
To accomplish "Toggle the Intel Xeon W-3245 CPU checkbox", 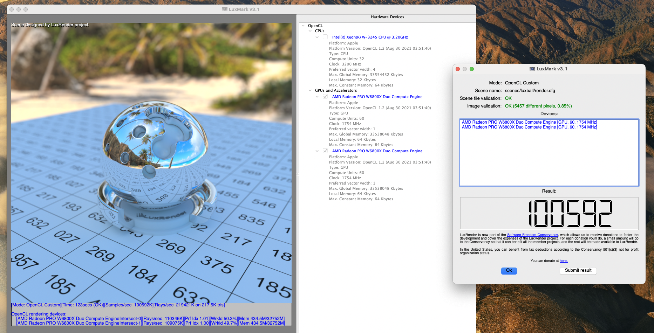I will click(325, 37).
